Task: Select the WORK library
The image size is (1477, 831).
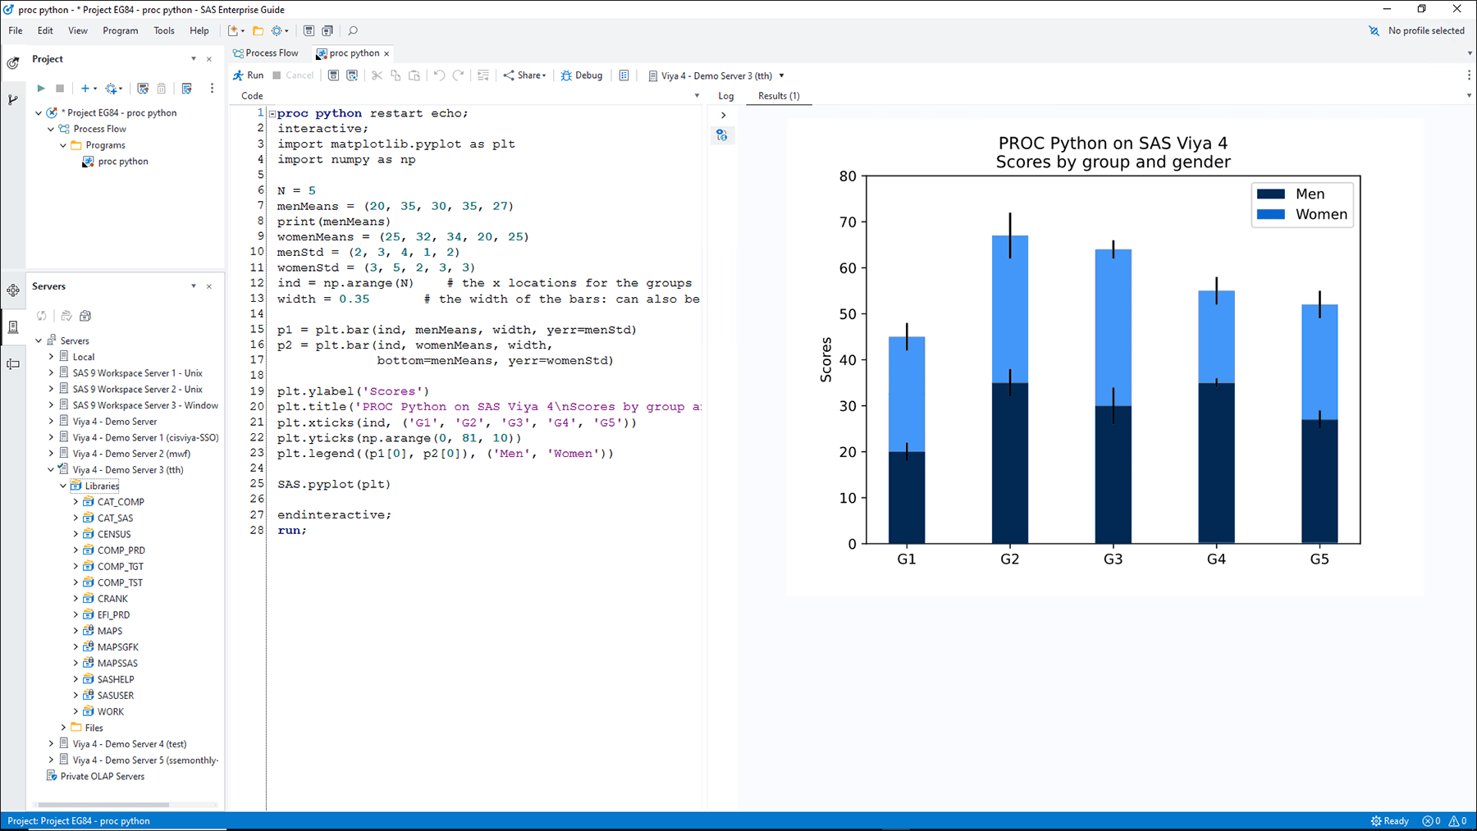Action: (x=111, y=712)
